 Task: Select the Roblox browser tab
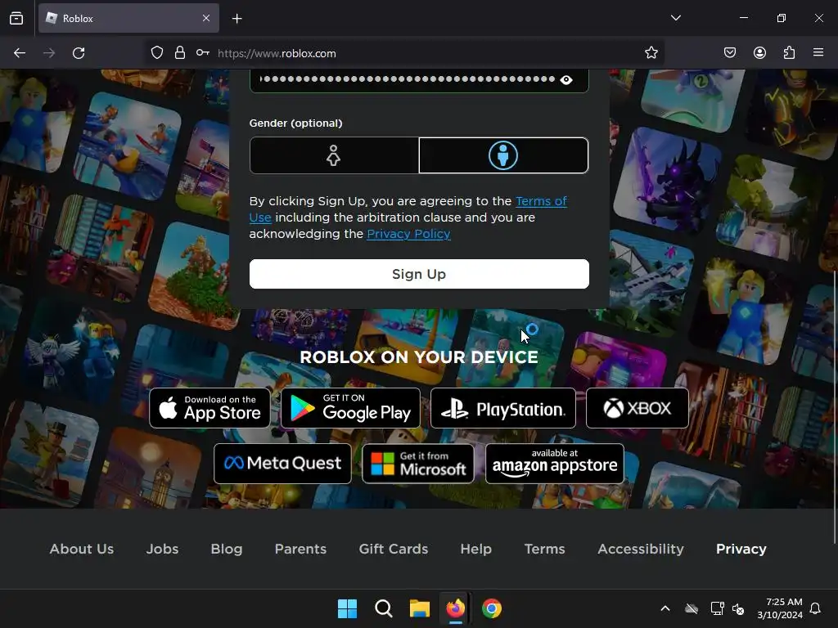pyautogui.click(x=128, y=18)
